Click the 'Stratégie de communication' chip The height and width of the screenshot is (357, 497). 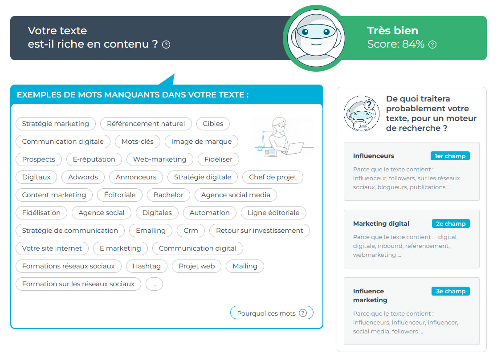[70, 231]
